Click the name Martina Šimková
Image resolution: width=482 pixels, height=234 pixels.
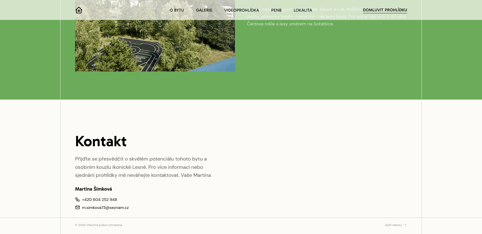(93, 189)
